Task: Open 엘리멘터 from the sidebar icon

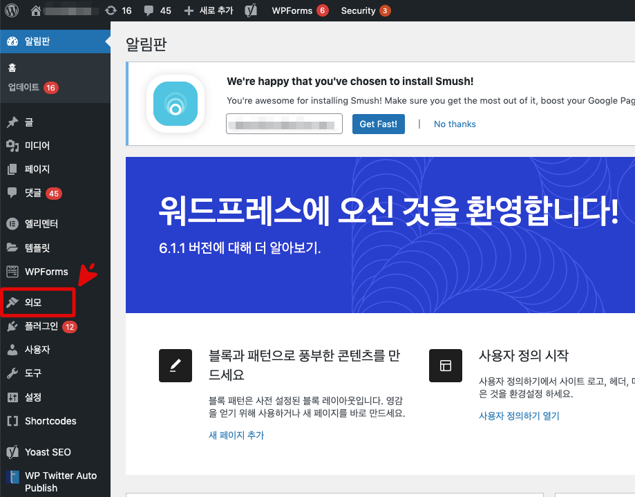Action: tap(14, 223)
